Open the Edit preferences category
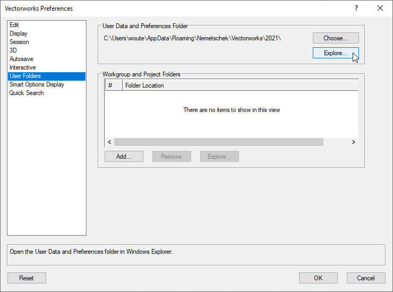The width and height of the screenshot is (393, 292). 47,25
